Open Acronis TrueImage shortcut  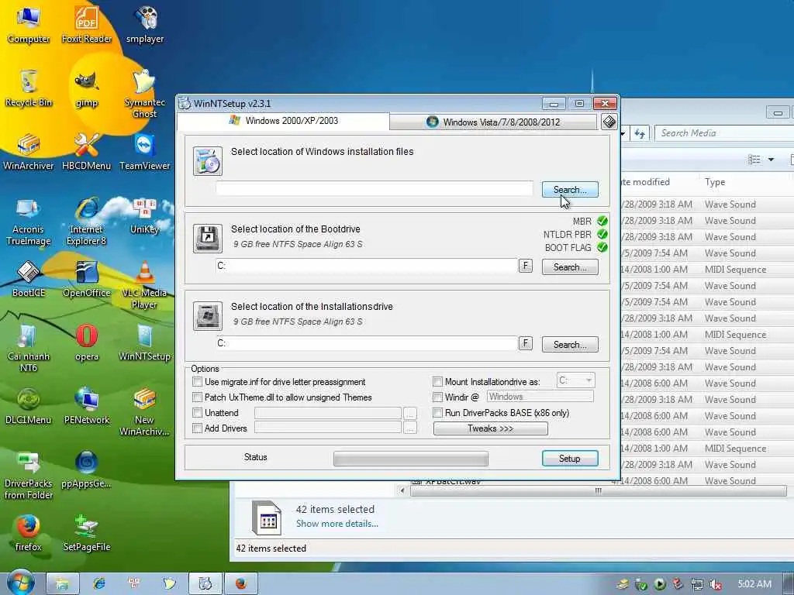coord(29,222)
